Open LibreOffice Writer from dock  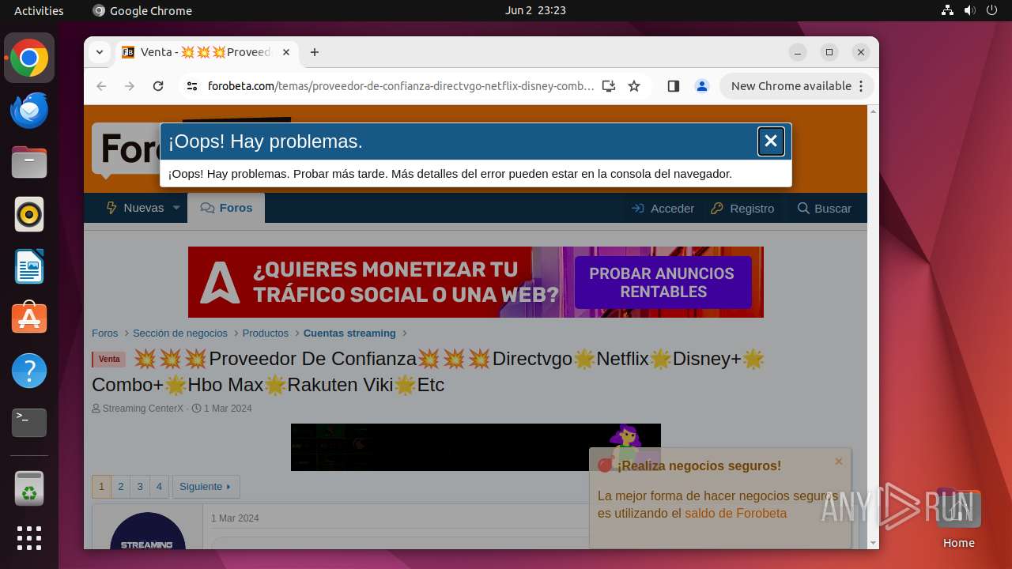pos(29,266)
